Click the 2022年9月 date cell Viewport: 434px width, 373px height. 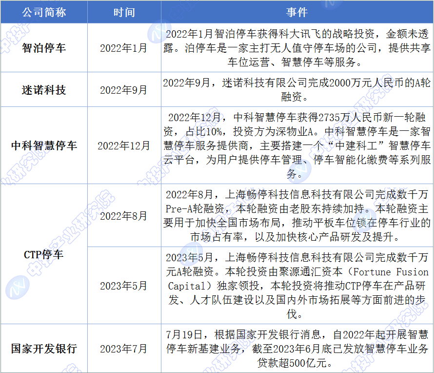[x=124, y=90]
